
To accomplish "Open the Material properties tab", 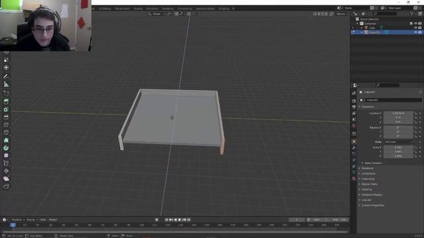I will (354, 178).
